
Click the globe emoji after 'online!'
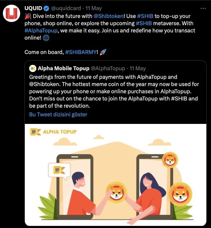click(x=46, y=38)
